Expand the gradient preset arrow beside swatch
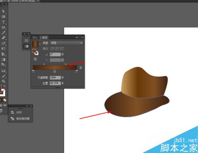 [40, 44]
